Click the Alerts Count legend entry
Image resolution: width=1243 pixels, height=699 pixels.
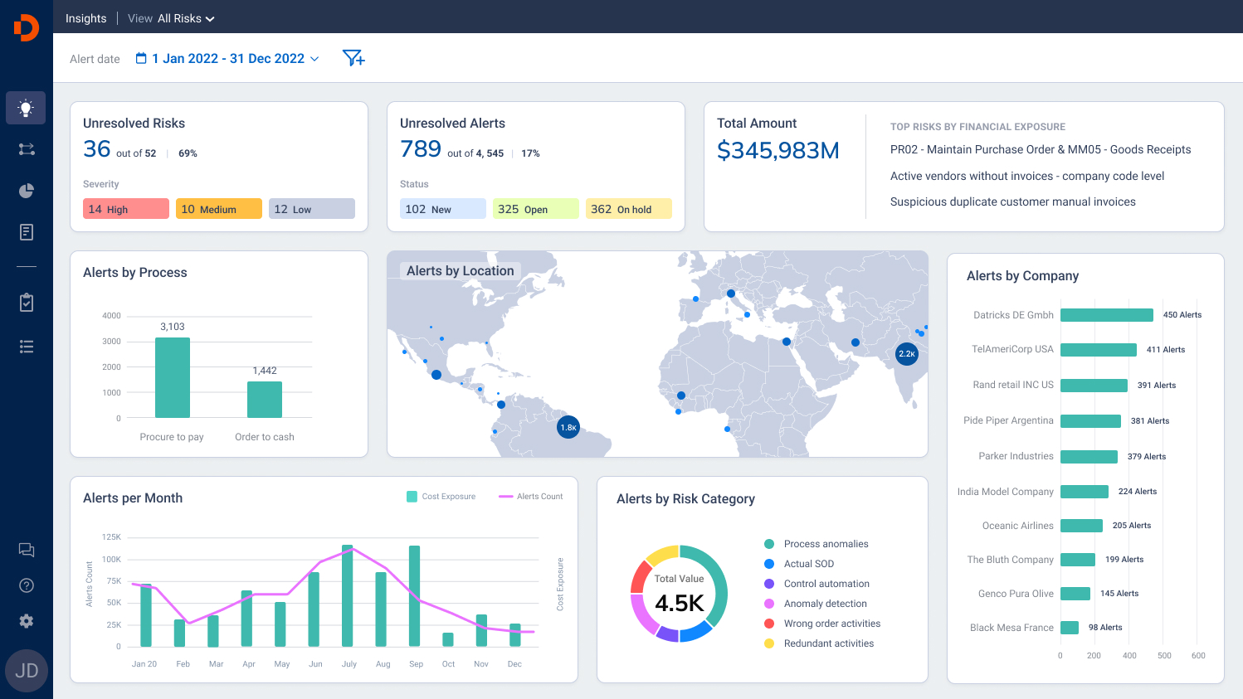click(531, 497)
